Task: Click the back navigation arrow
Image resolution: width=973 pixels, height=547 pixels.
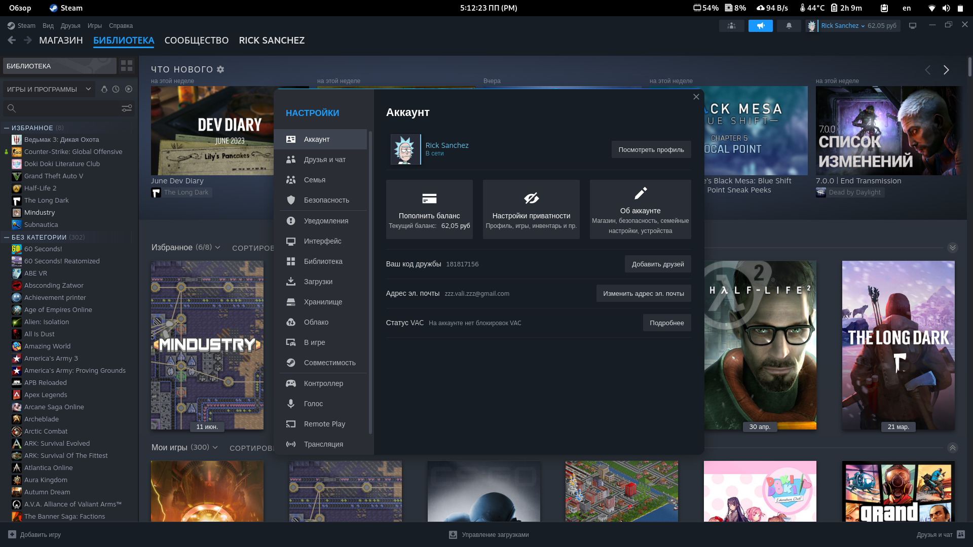Action: 12,41
